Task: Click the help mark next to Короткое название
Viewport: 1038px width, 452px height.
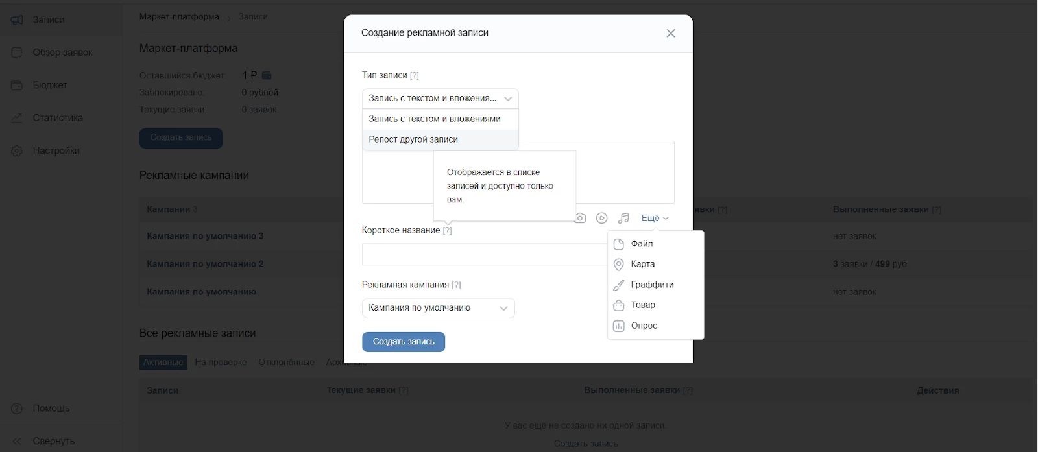Action: click(447, 230)
